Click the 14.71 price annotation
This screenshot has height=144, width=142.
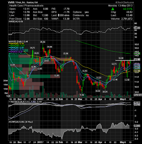[33, 48]
